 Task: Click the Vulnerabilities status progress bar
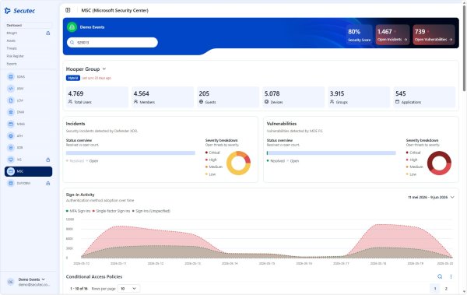[332, 153]
